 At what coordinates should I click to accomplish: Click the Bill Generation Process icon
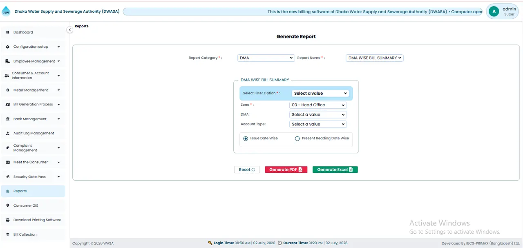[x=8, y=105]
